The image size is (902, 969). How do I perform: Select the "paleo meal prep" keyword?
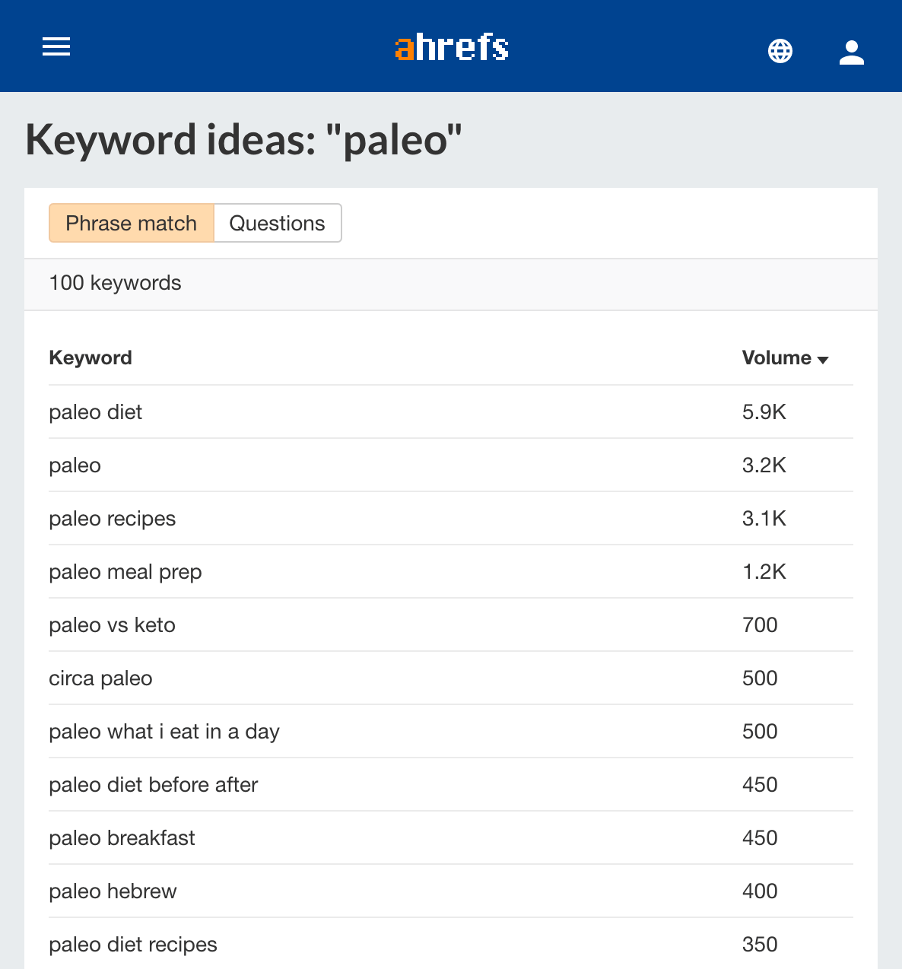pyautogui.click(x=125, y=572)
